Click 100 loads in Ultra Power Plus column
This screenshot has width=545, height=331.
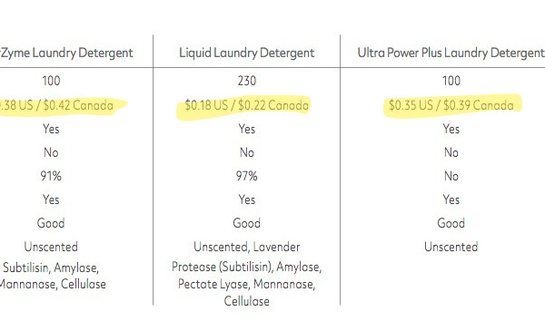point(451,81)
